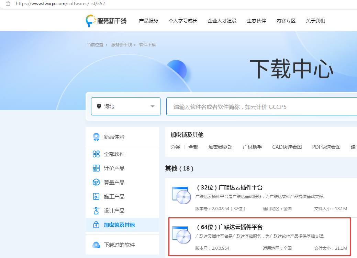357x258 pixels.
Task: Click the 设计产品 compass icon
Action: click(96, 210)
